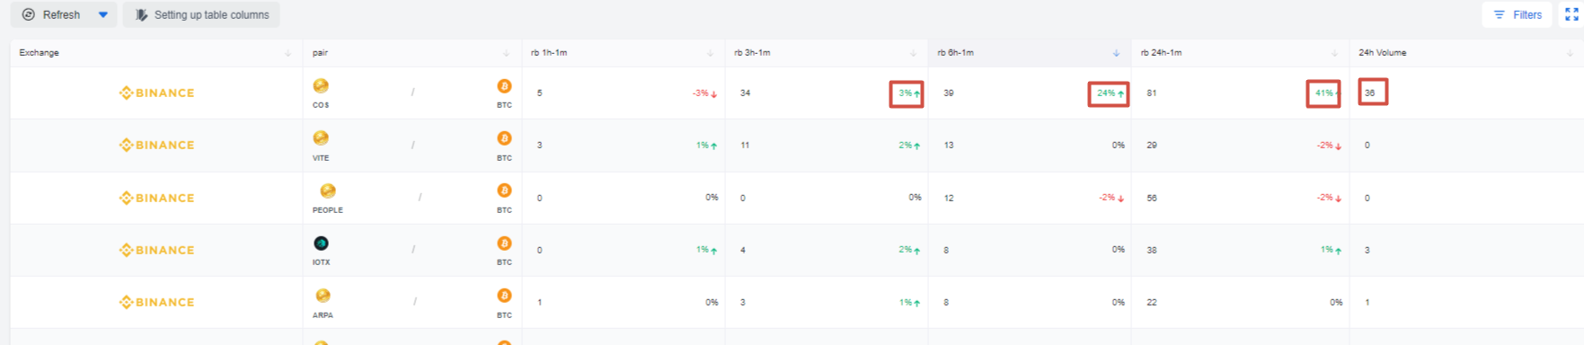Toggle fullscreen view icon
This screenshot has width=1584, height=345.
point(1571,14)
